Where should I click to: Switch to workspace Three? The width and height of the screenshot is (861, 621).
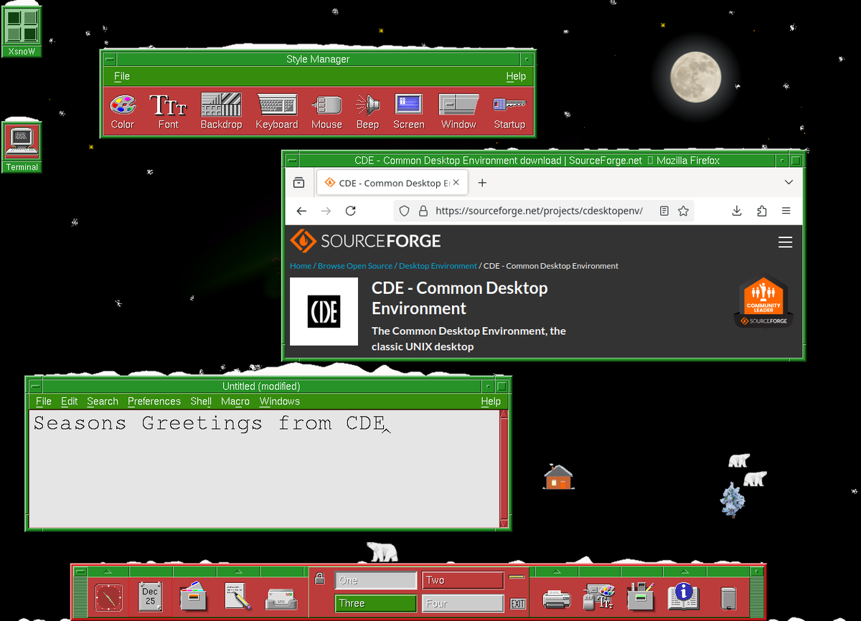click(376, 603)
